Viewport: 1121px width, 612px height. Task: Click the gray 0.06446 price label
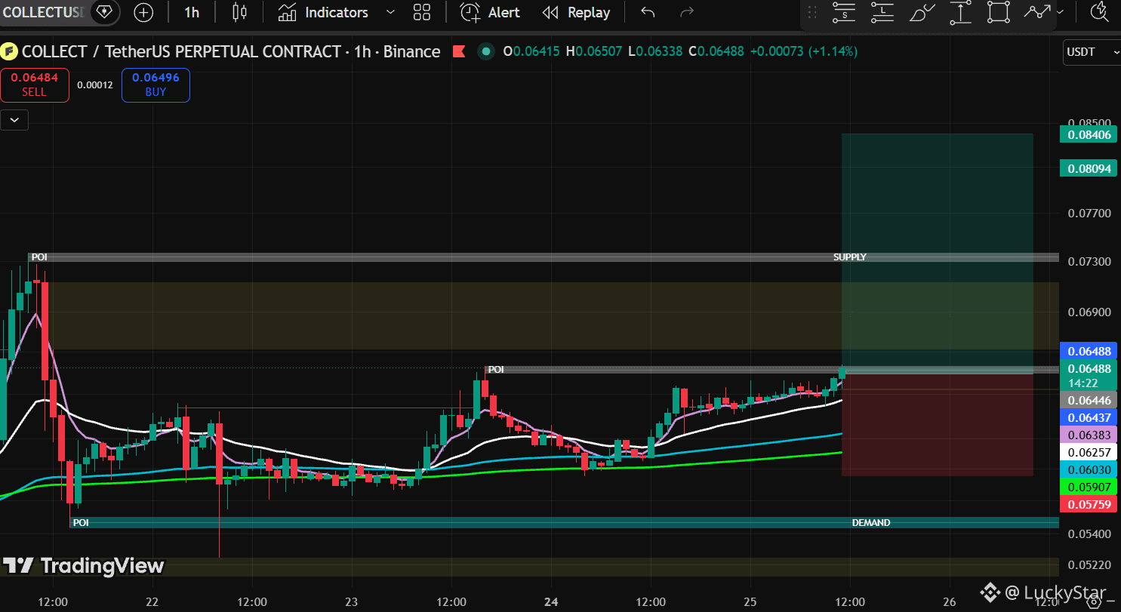point(1089,401)
